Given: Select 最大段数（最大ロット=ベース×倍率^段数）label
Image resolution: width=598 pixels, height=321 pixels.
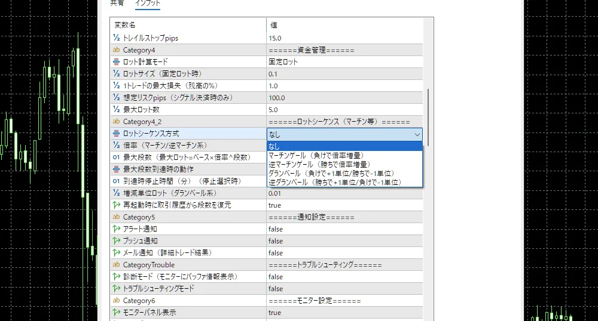Looking at the screenshot, I should click(x=187, y=157).
